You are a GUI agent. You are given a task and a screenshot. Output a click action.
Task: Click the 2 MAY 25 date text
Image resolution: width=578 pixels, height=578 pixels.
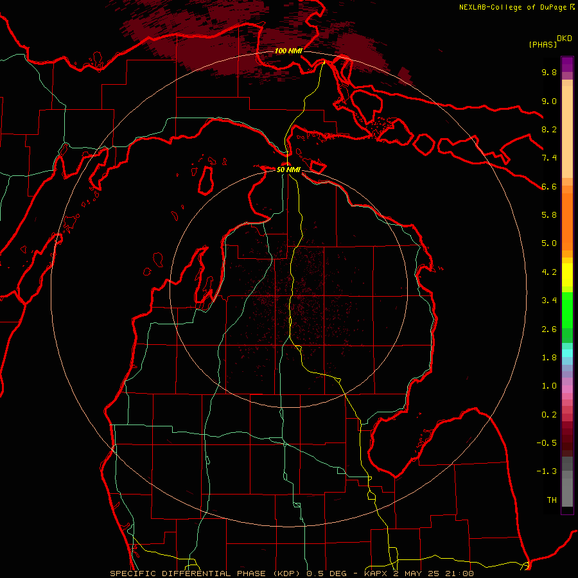coord(416,574)
